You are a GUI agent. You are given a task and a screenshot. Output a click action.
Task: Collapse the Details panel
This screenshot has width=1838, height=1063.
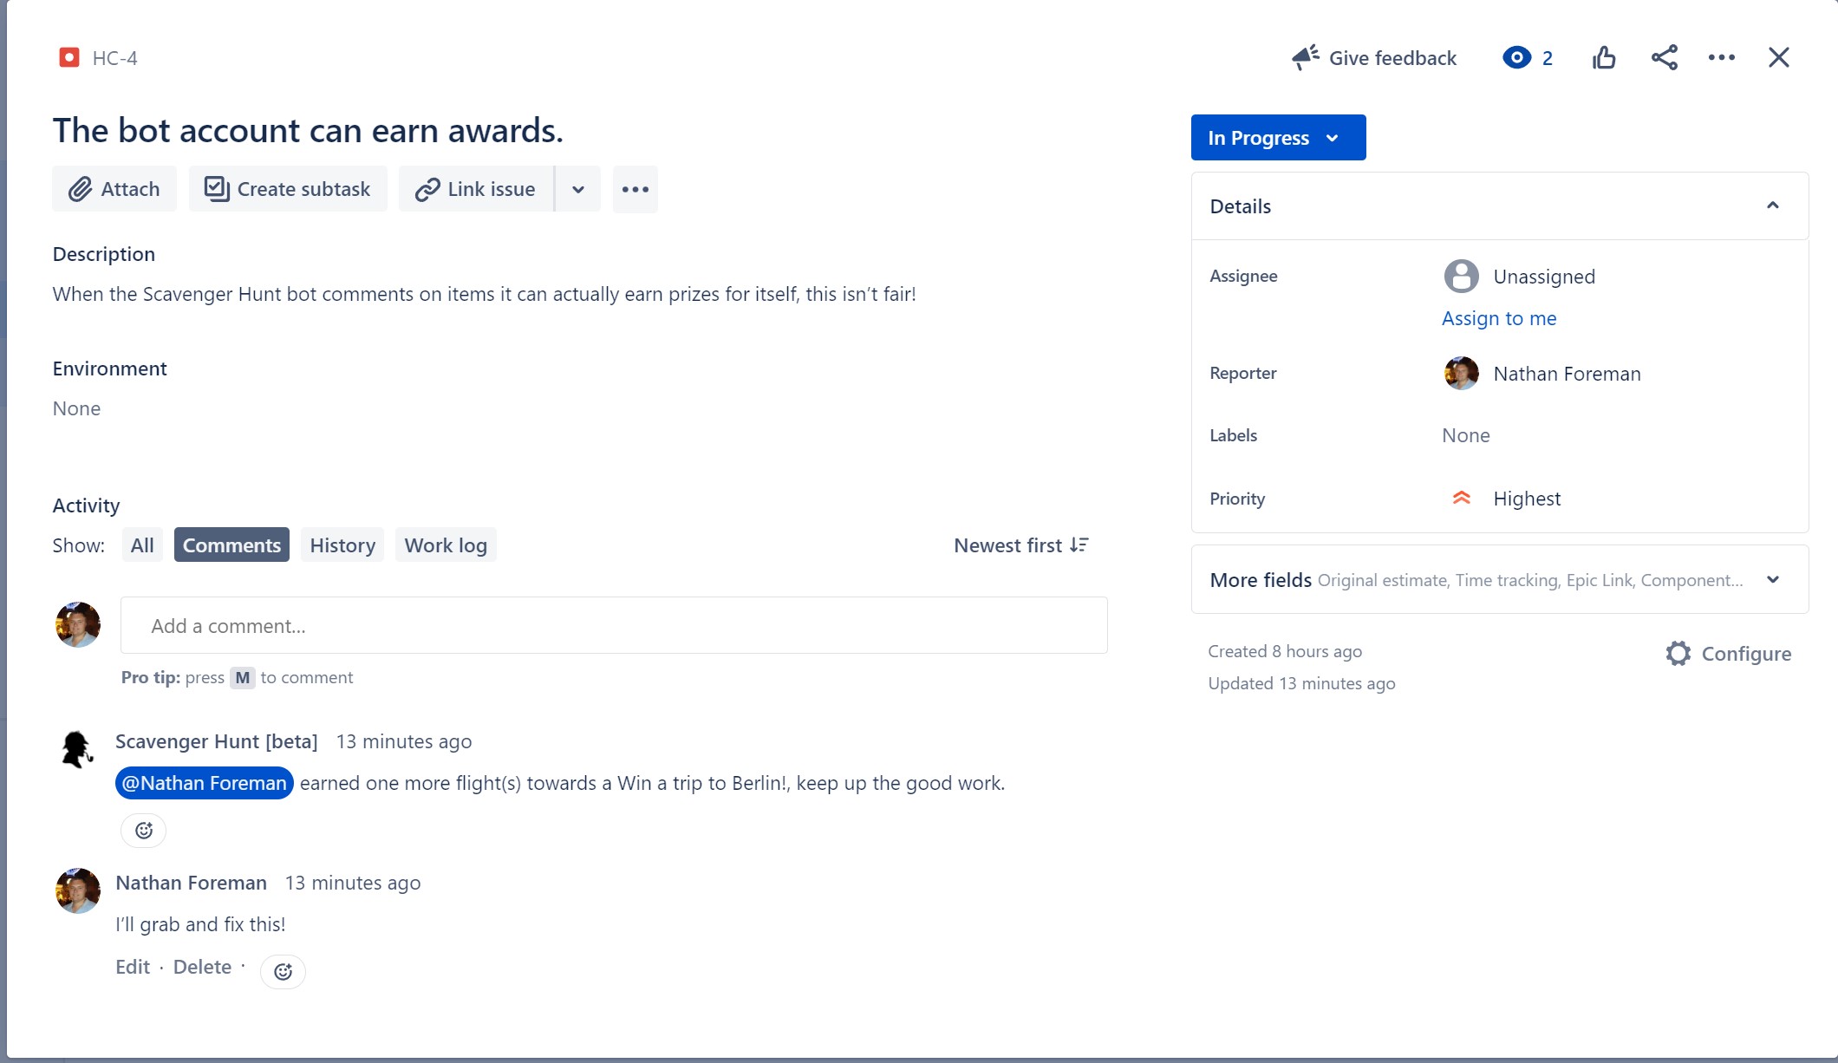pyautogui.click(x=1771, y=205)
